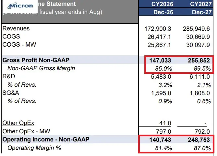Click Gross Profit Non-GAAP 255,852 cell

coord(199,61)
